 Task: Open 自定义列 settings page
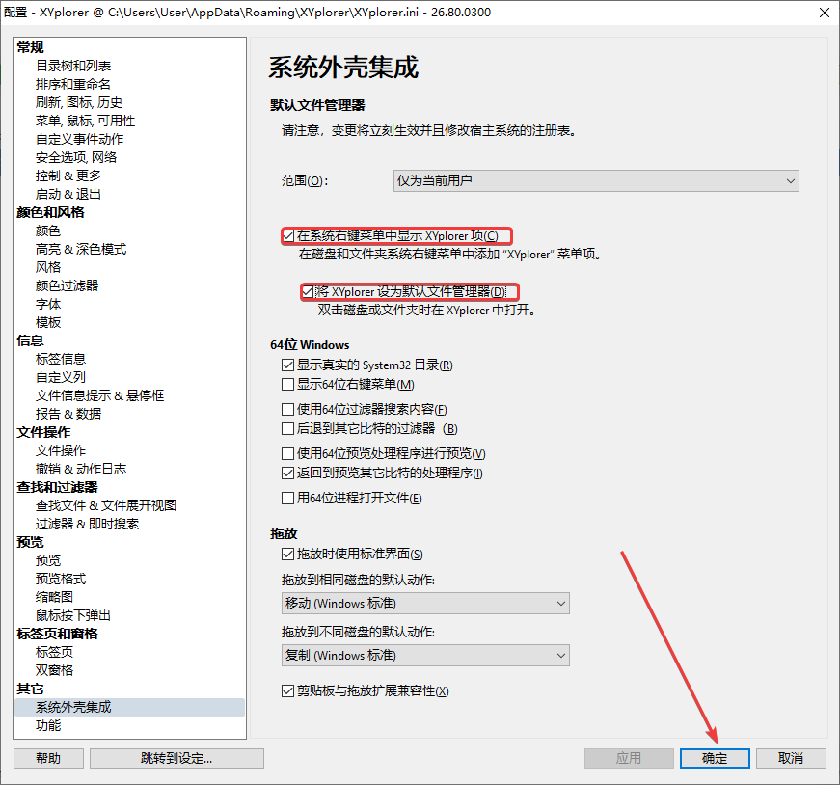click(x=61, y=377)
